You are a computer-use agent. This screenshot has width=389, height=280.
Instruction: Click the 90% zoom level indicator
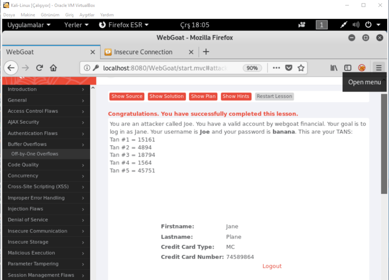pos(252,68)
